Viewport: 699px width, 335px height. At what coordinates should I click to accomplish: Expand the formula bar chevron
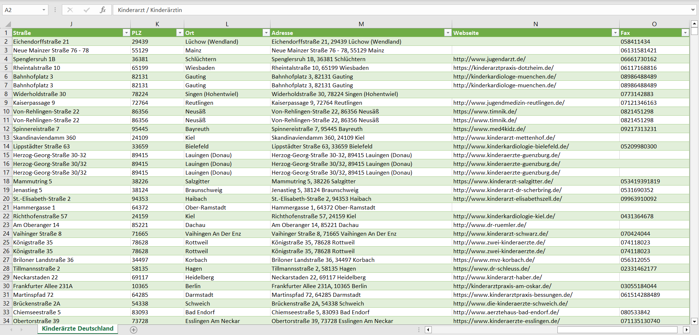tap(693, 10)
